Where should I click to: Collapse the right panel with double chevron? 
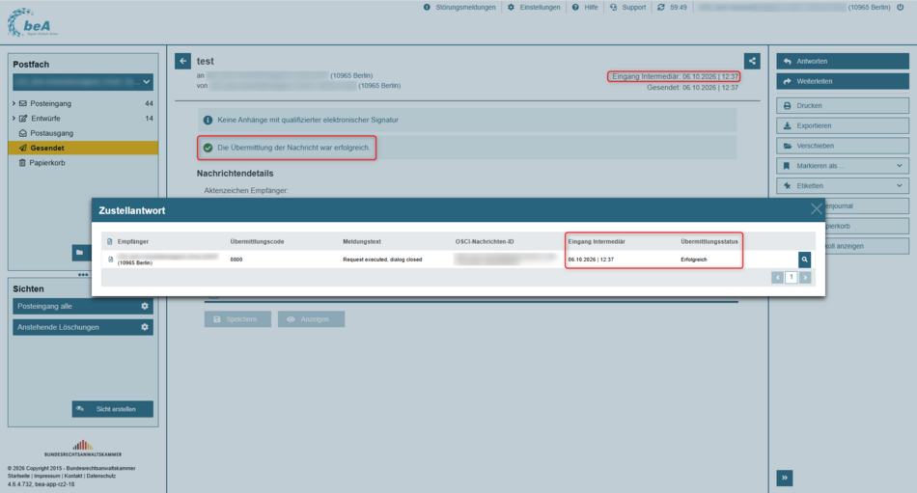785,478
